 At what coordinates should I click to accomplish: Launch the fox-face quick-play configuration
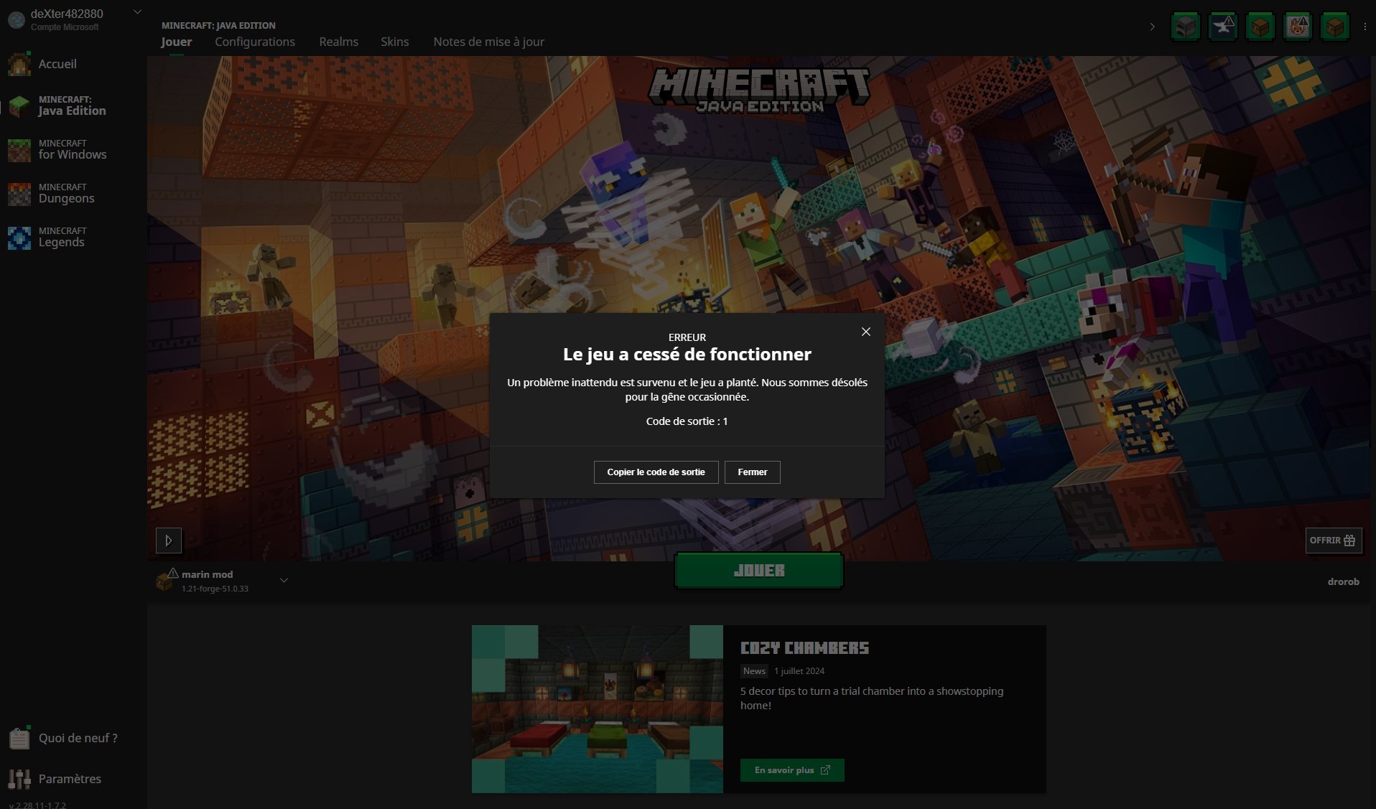pos(1298,27)
